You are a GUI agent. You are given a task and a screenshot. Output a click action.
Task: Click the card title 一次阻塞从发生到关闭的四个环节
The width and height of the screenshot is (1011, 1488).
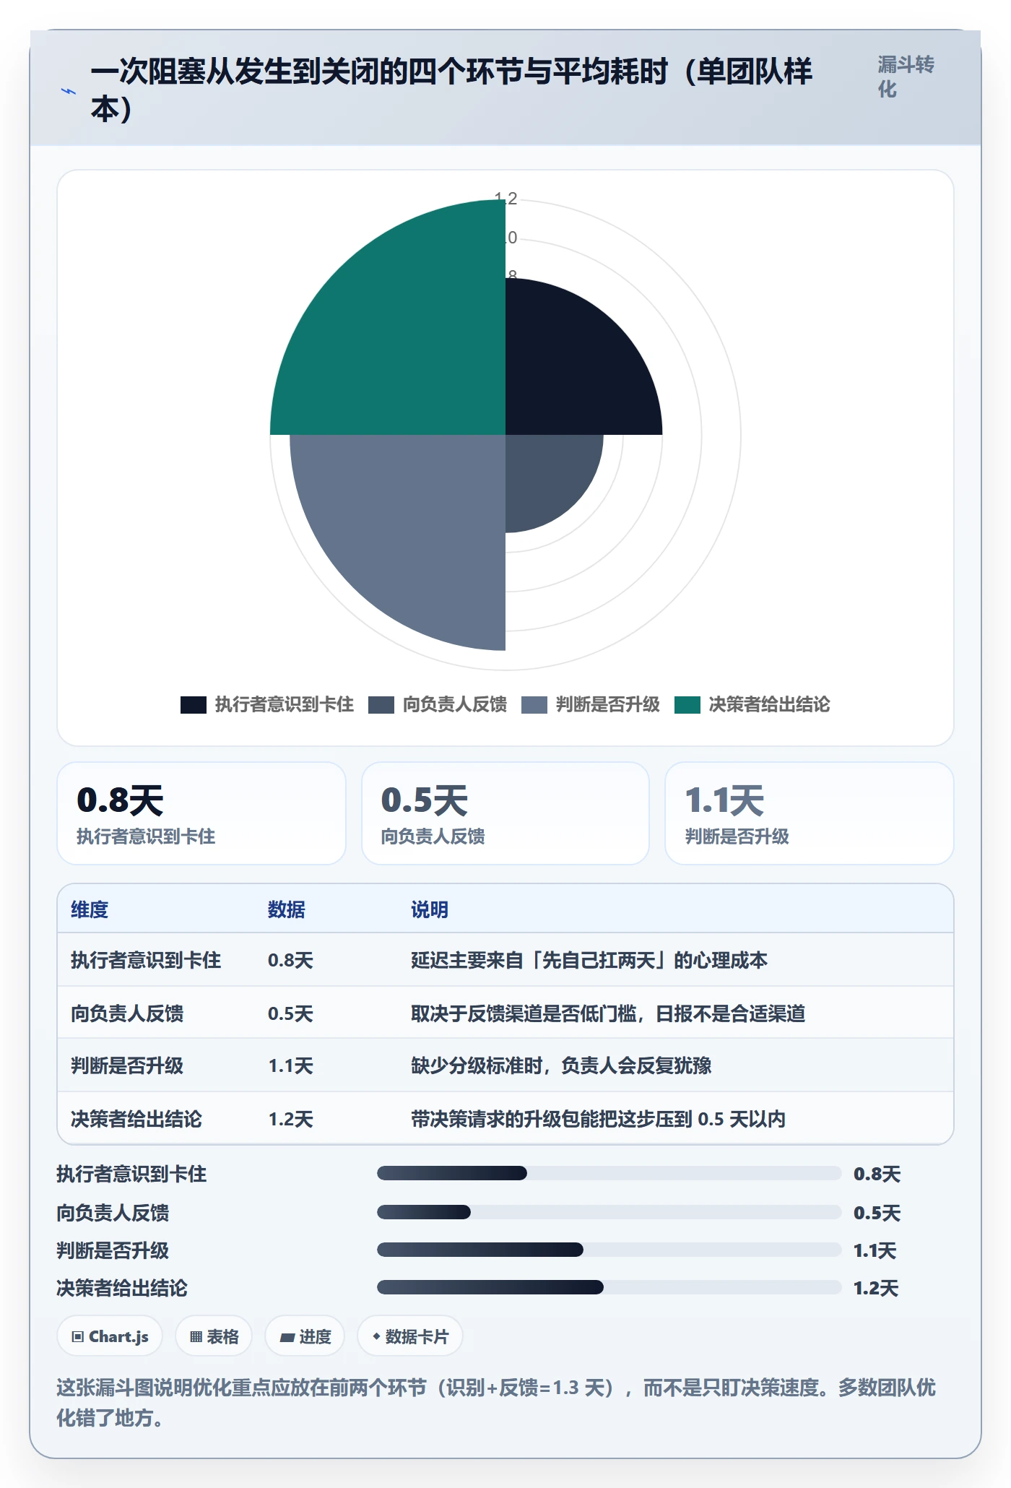pyautogui.click(x=451, y=90)
